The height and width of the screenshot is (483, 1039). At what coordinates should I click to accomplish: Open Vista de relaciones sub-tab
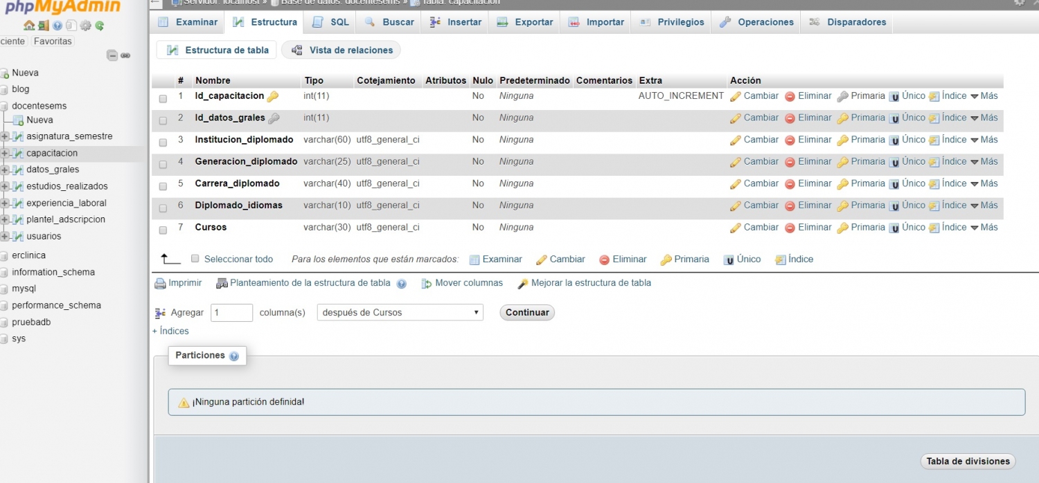pos(341,51)
